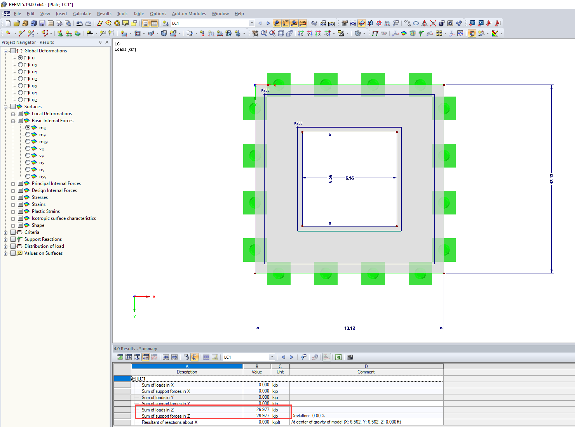Open the Add-on Modules menu
The height and width of the screenshot is (427, 575).
(x=189, y=14)
